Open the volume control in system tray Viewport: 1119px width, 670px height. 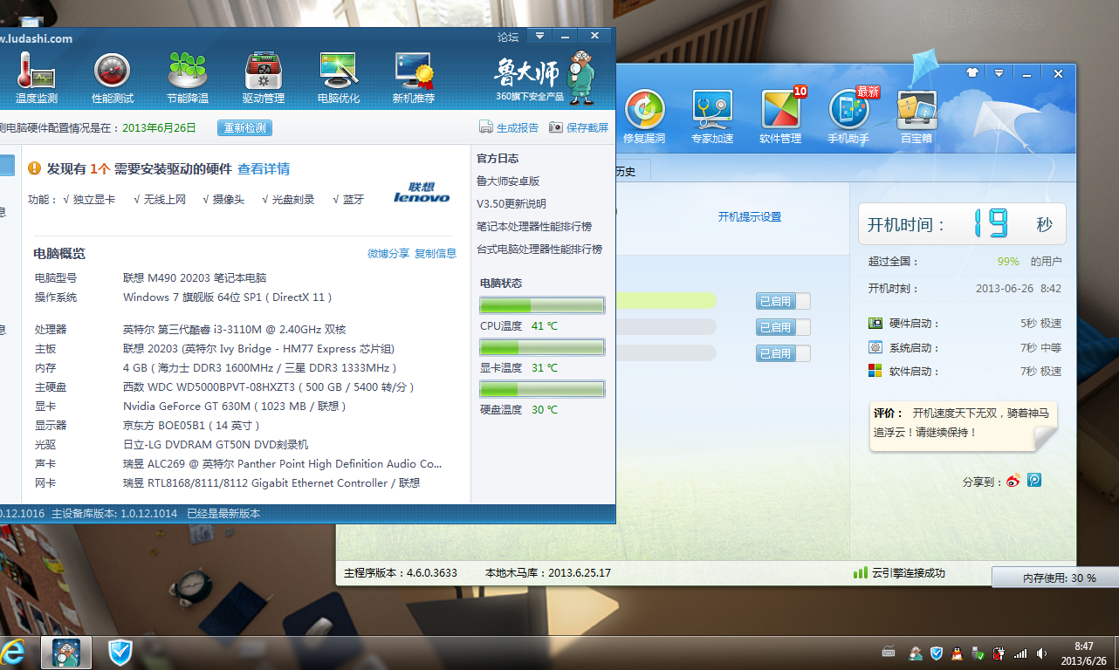[x=1041, y=653]
